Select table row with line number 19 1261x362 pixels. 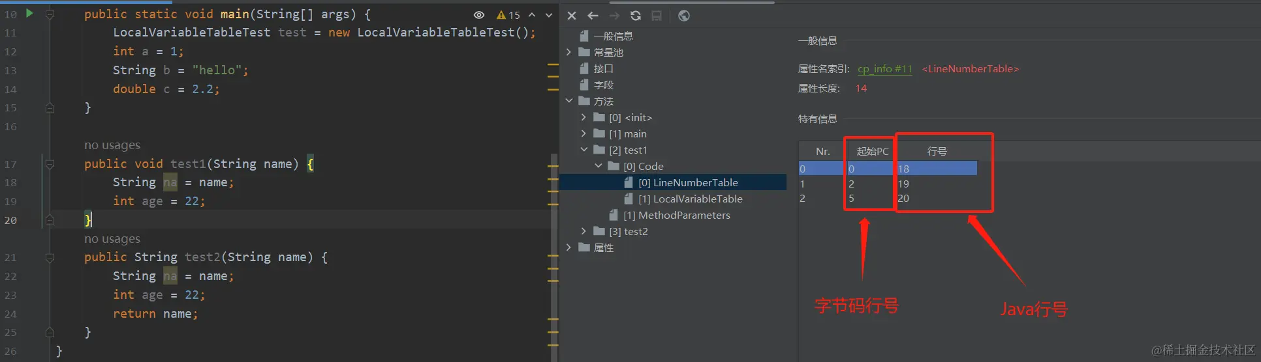point(888,184)
